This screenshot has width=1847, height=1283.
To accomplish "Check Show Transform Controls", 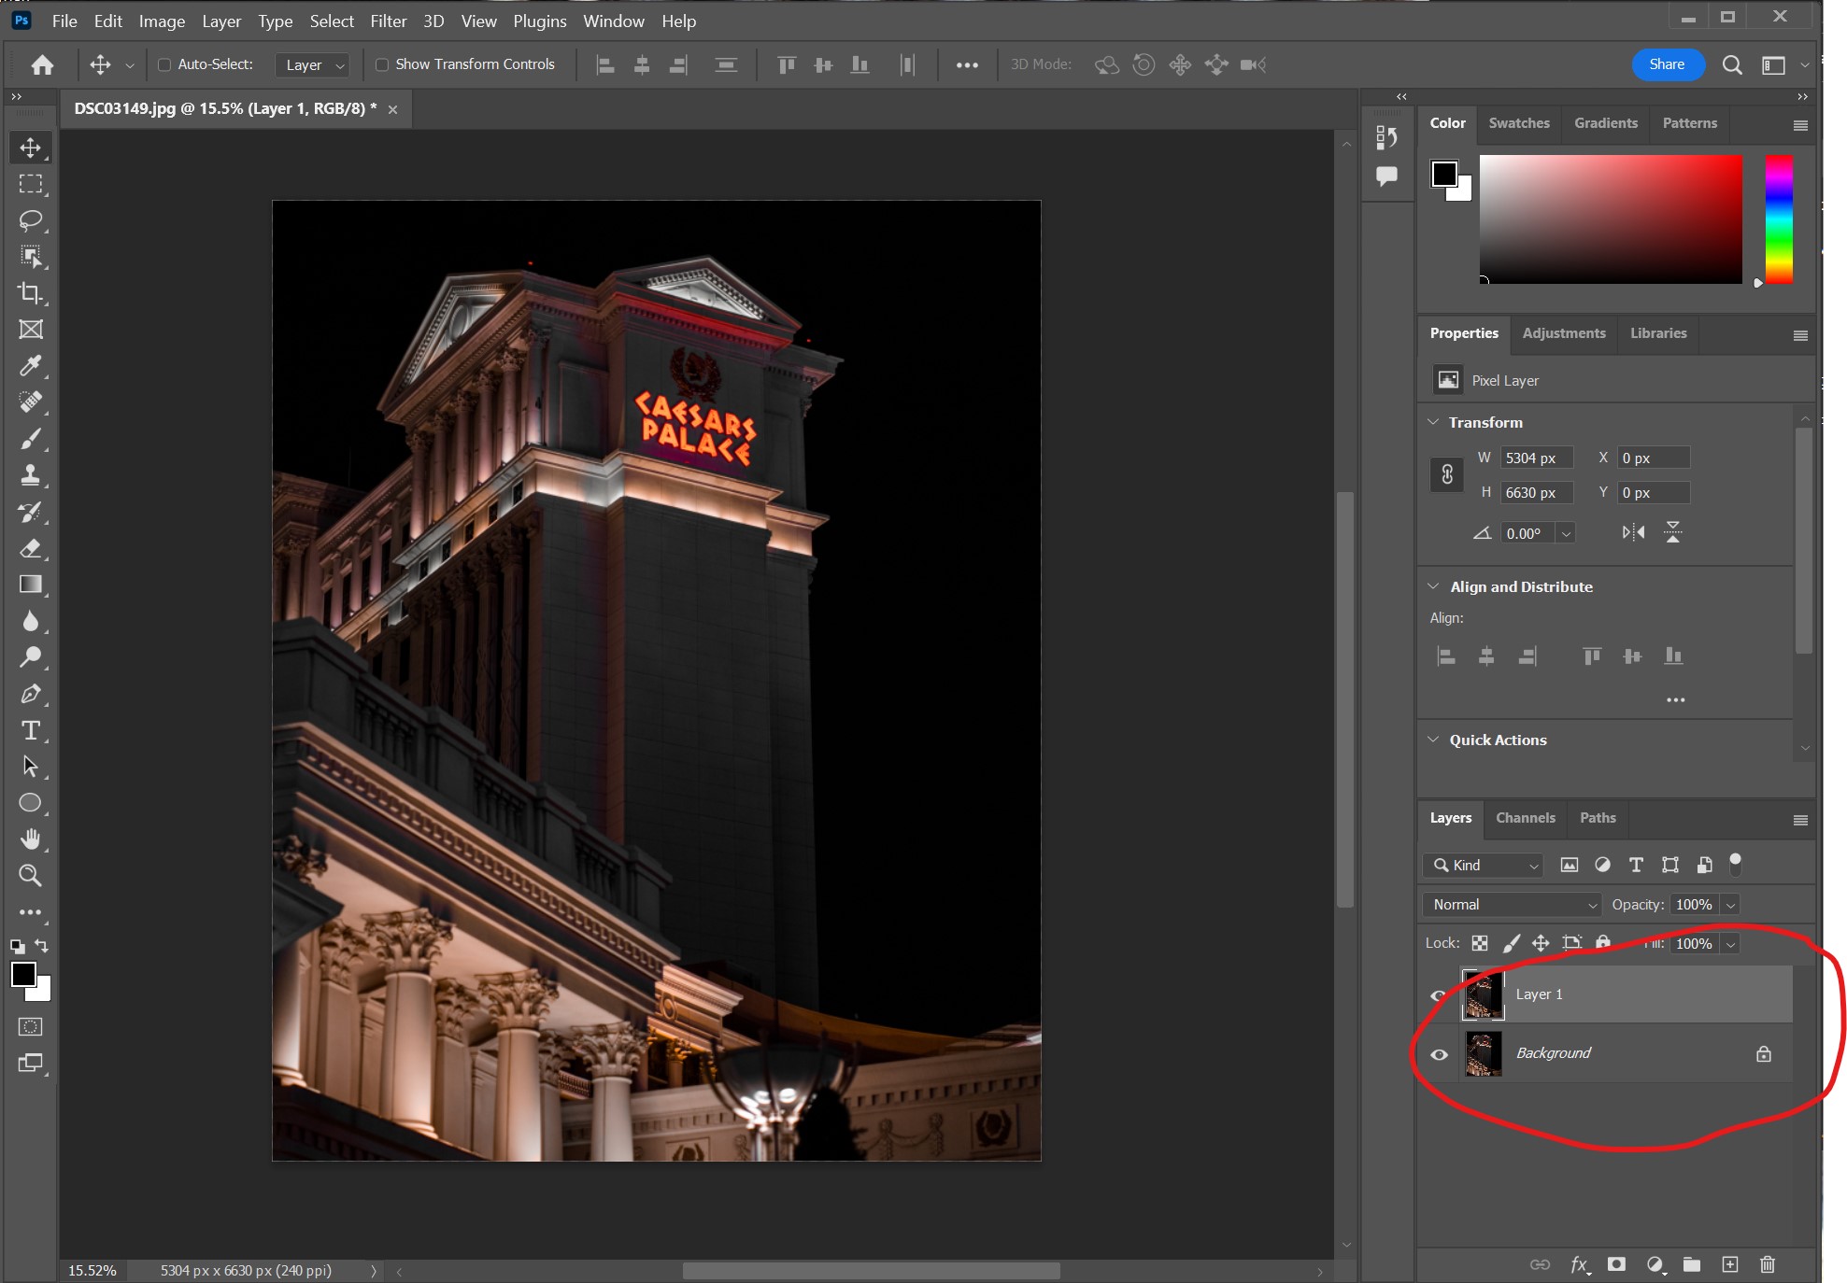I will pos(382,64).
